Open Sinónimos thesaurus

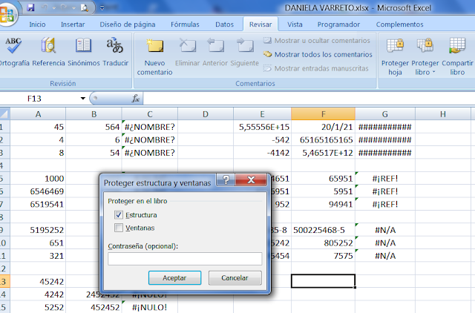[84, 51]
